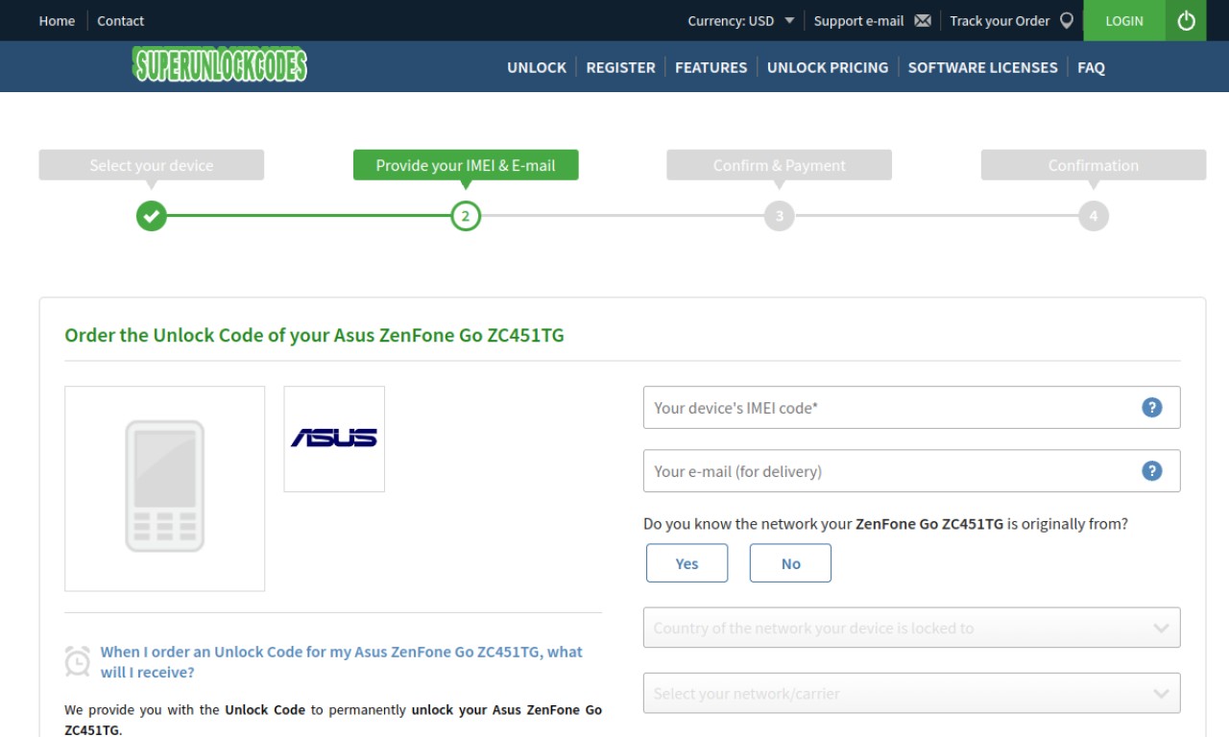
Task: Click the alarm clock icon beside the question
Action: 78,661
